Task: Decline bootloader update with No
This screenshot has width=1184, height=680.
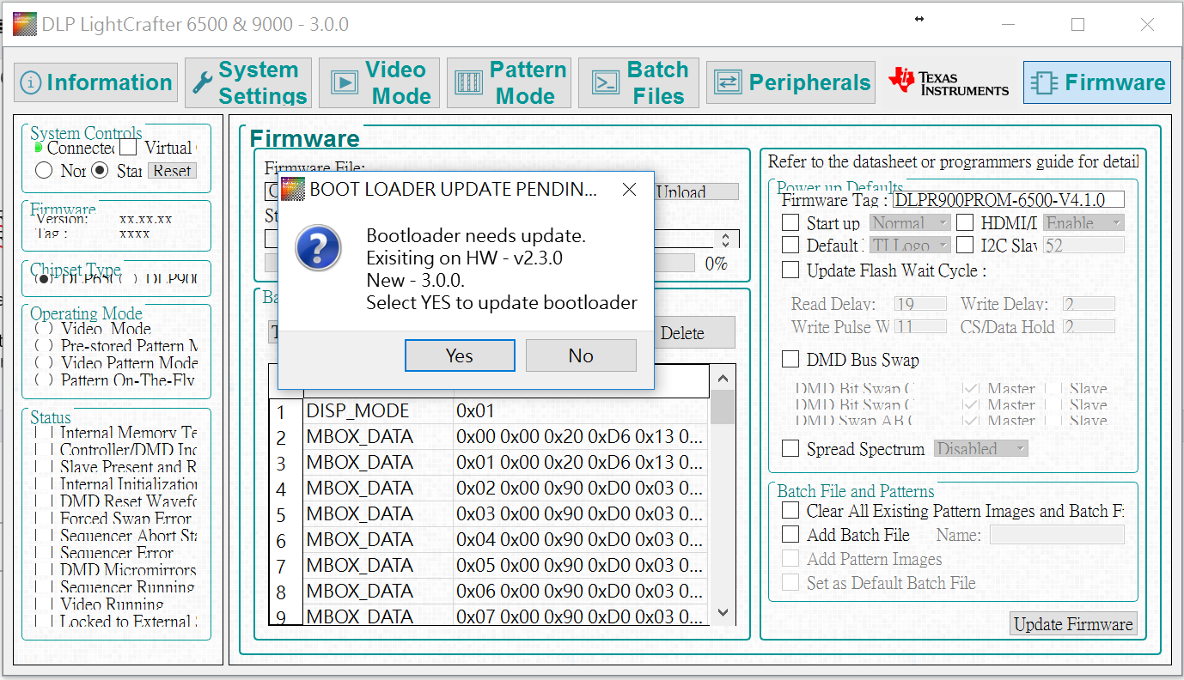Action: [x=581, y=355]
